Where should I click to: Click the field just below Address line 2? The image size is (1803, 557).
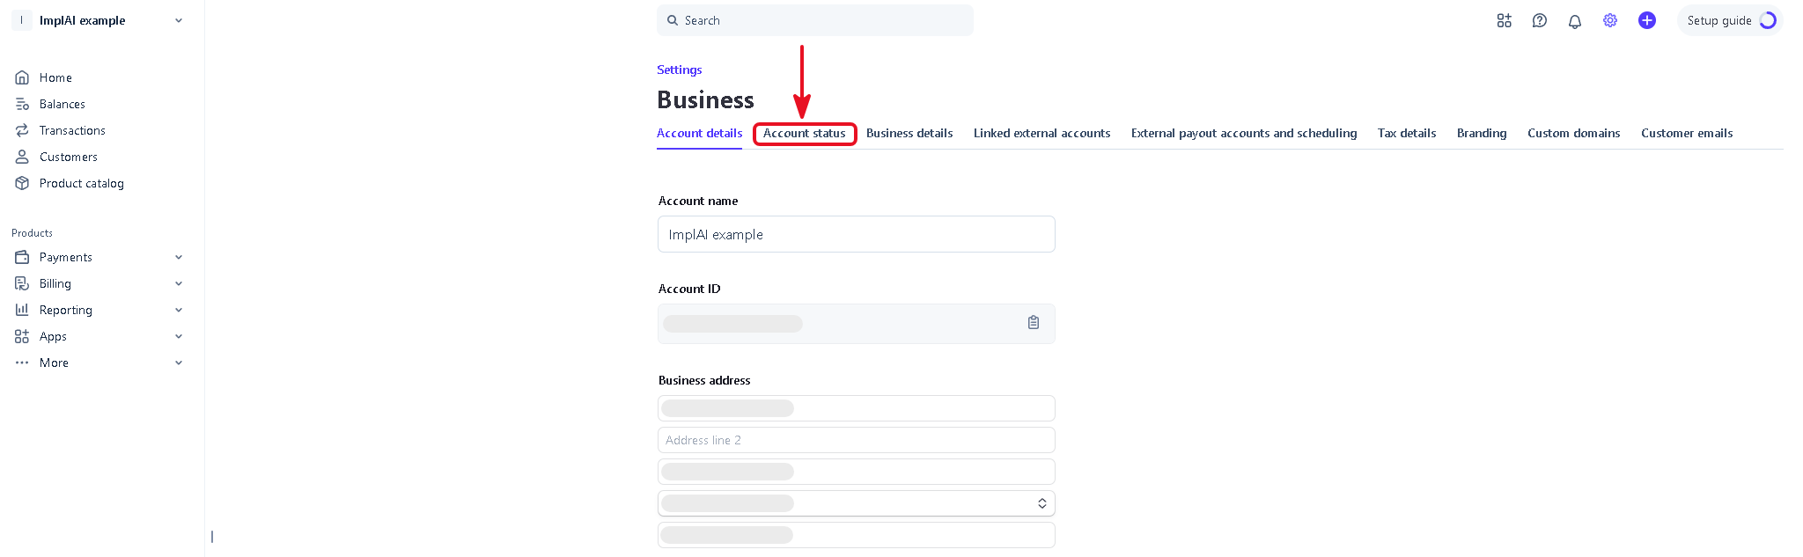pos(857,472)
